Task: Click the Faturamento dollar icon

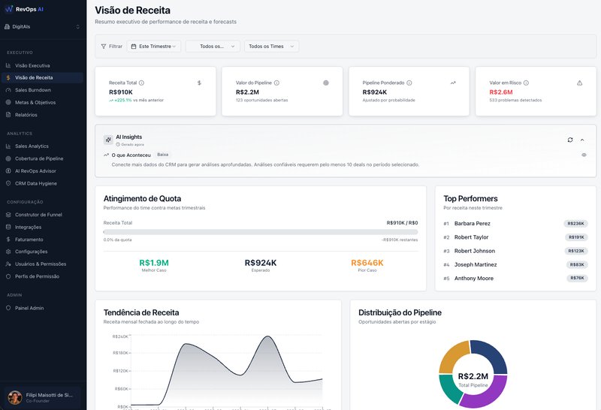Action: pos(8,239)
